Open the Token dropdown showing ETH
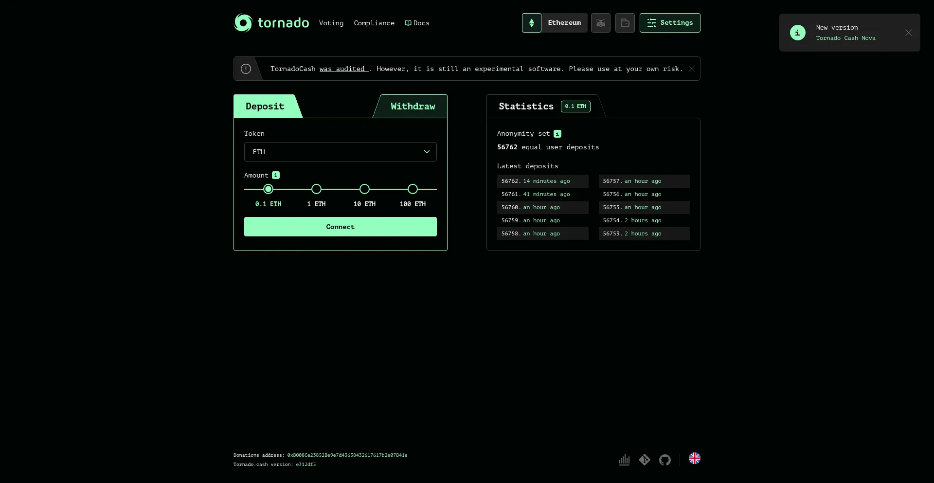The height and width of the screenshot is (483, 934). point(341,152)
